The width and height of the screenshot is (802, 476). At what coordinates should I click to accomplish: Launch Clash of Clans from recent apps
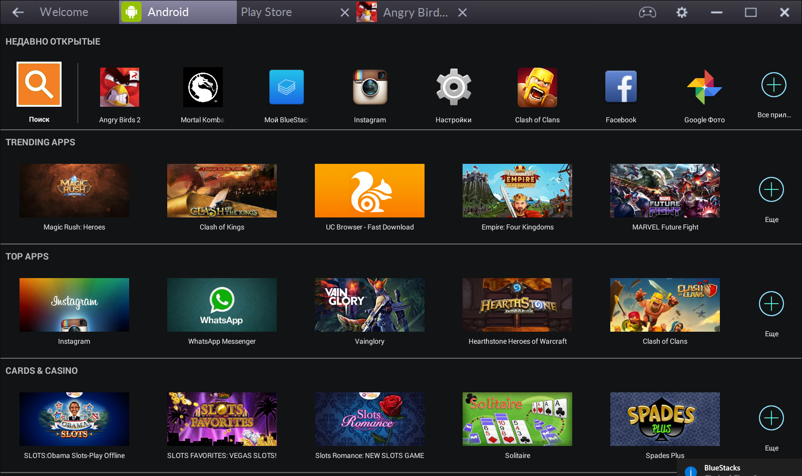pyautogui.click(x=537, y=87)
